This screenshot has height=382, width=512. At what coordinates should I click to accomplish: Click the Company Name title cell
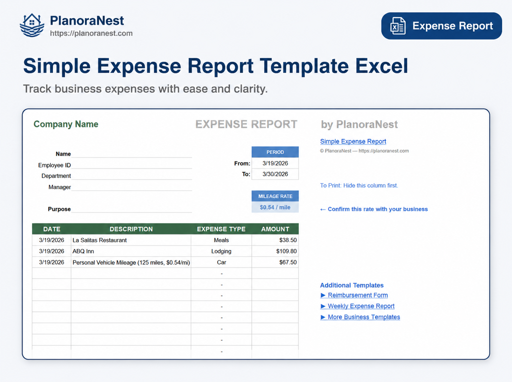pyautogui.click(x=66, y=124)
